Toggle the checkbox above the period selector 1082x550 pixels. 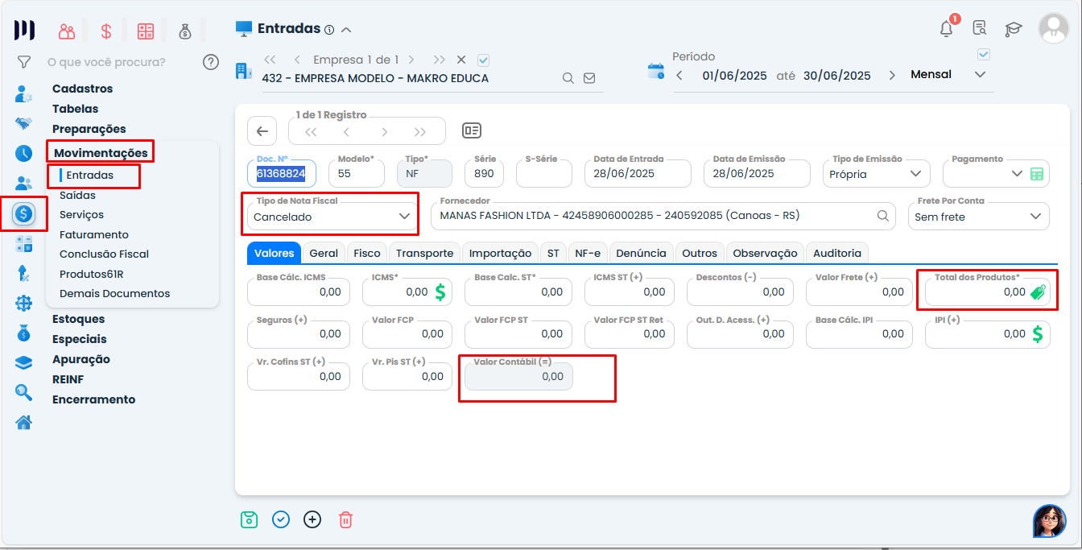983,55
